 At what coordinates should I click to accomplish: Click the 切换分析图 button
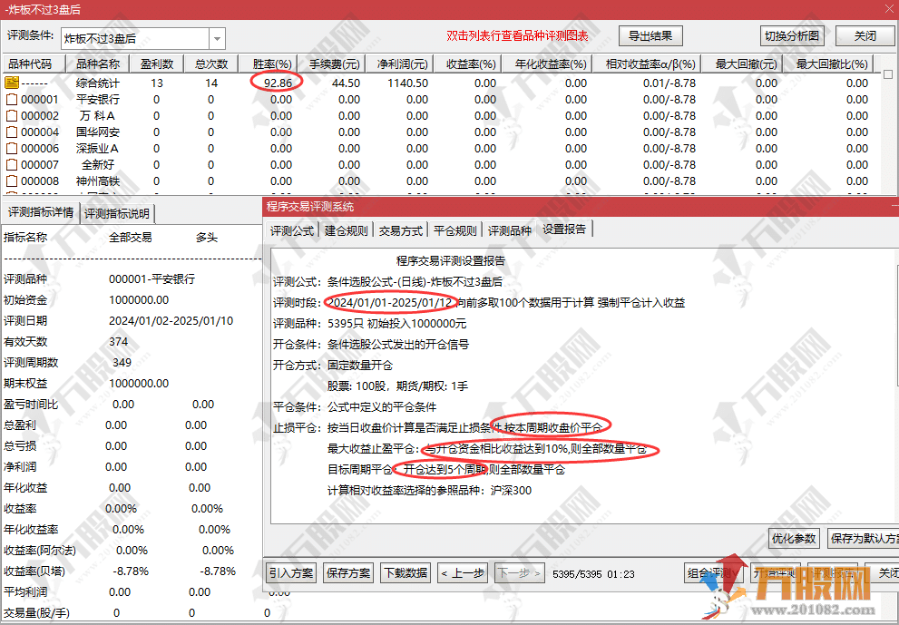[x=792, y=36]
